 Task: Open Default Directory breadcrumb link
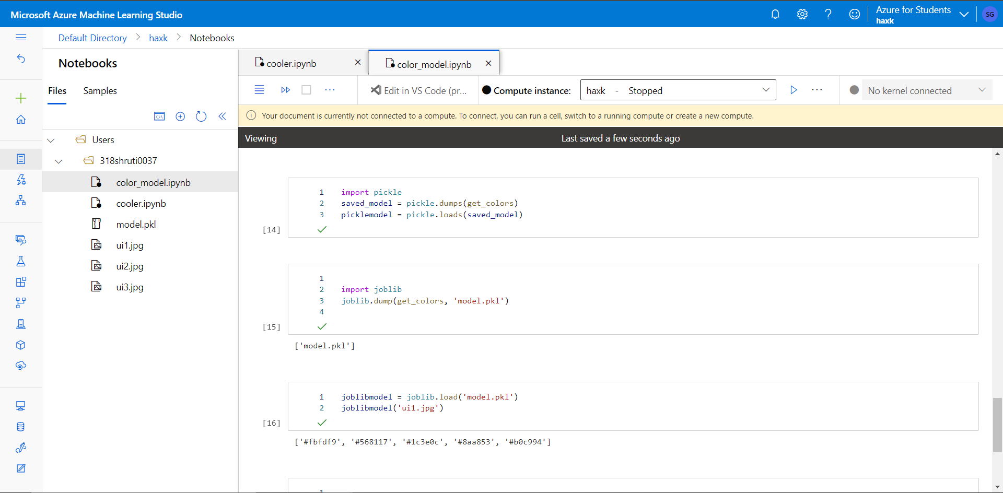(92, 38)
